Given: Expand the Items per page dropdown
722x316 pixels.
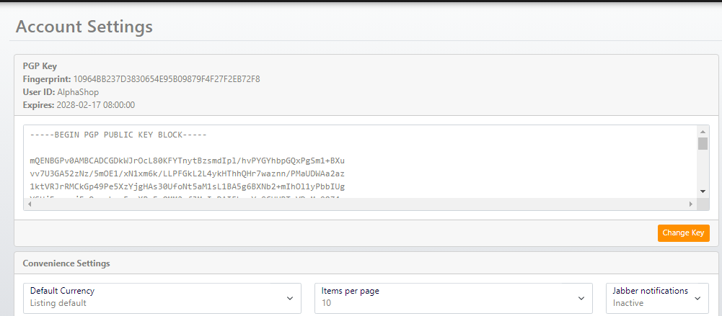Looking at the screenshot, I should (x=453, y=297).
